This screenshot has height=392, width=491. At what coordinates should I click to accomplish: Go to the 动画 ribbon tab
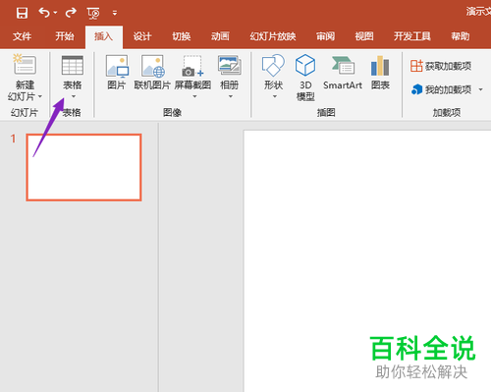point(220,36)
